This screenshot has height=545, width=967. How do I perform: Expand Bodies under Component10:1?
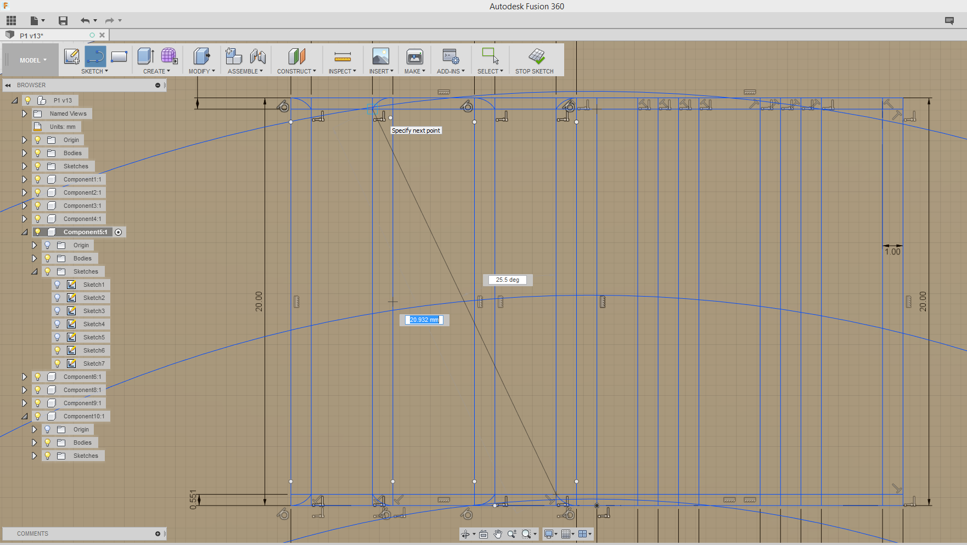pyautogui.click(x=34, y=442)
